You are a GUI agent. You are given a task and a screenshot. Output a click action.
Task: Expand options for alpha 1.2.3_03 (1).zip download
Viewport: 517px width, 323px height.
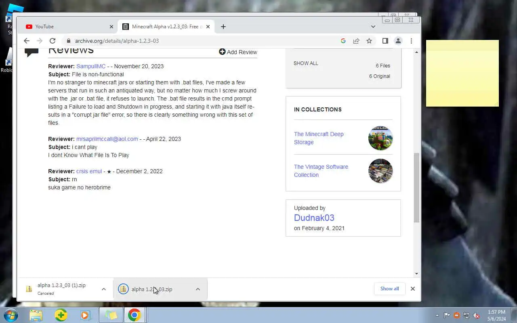(x=104, y=289)
